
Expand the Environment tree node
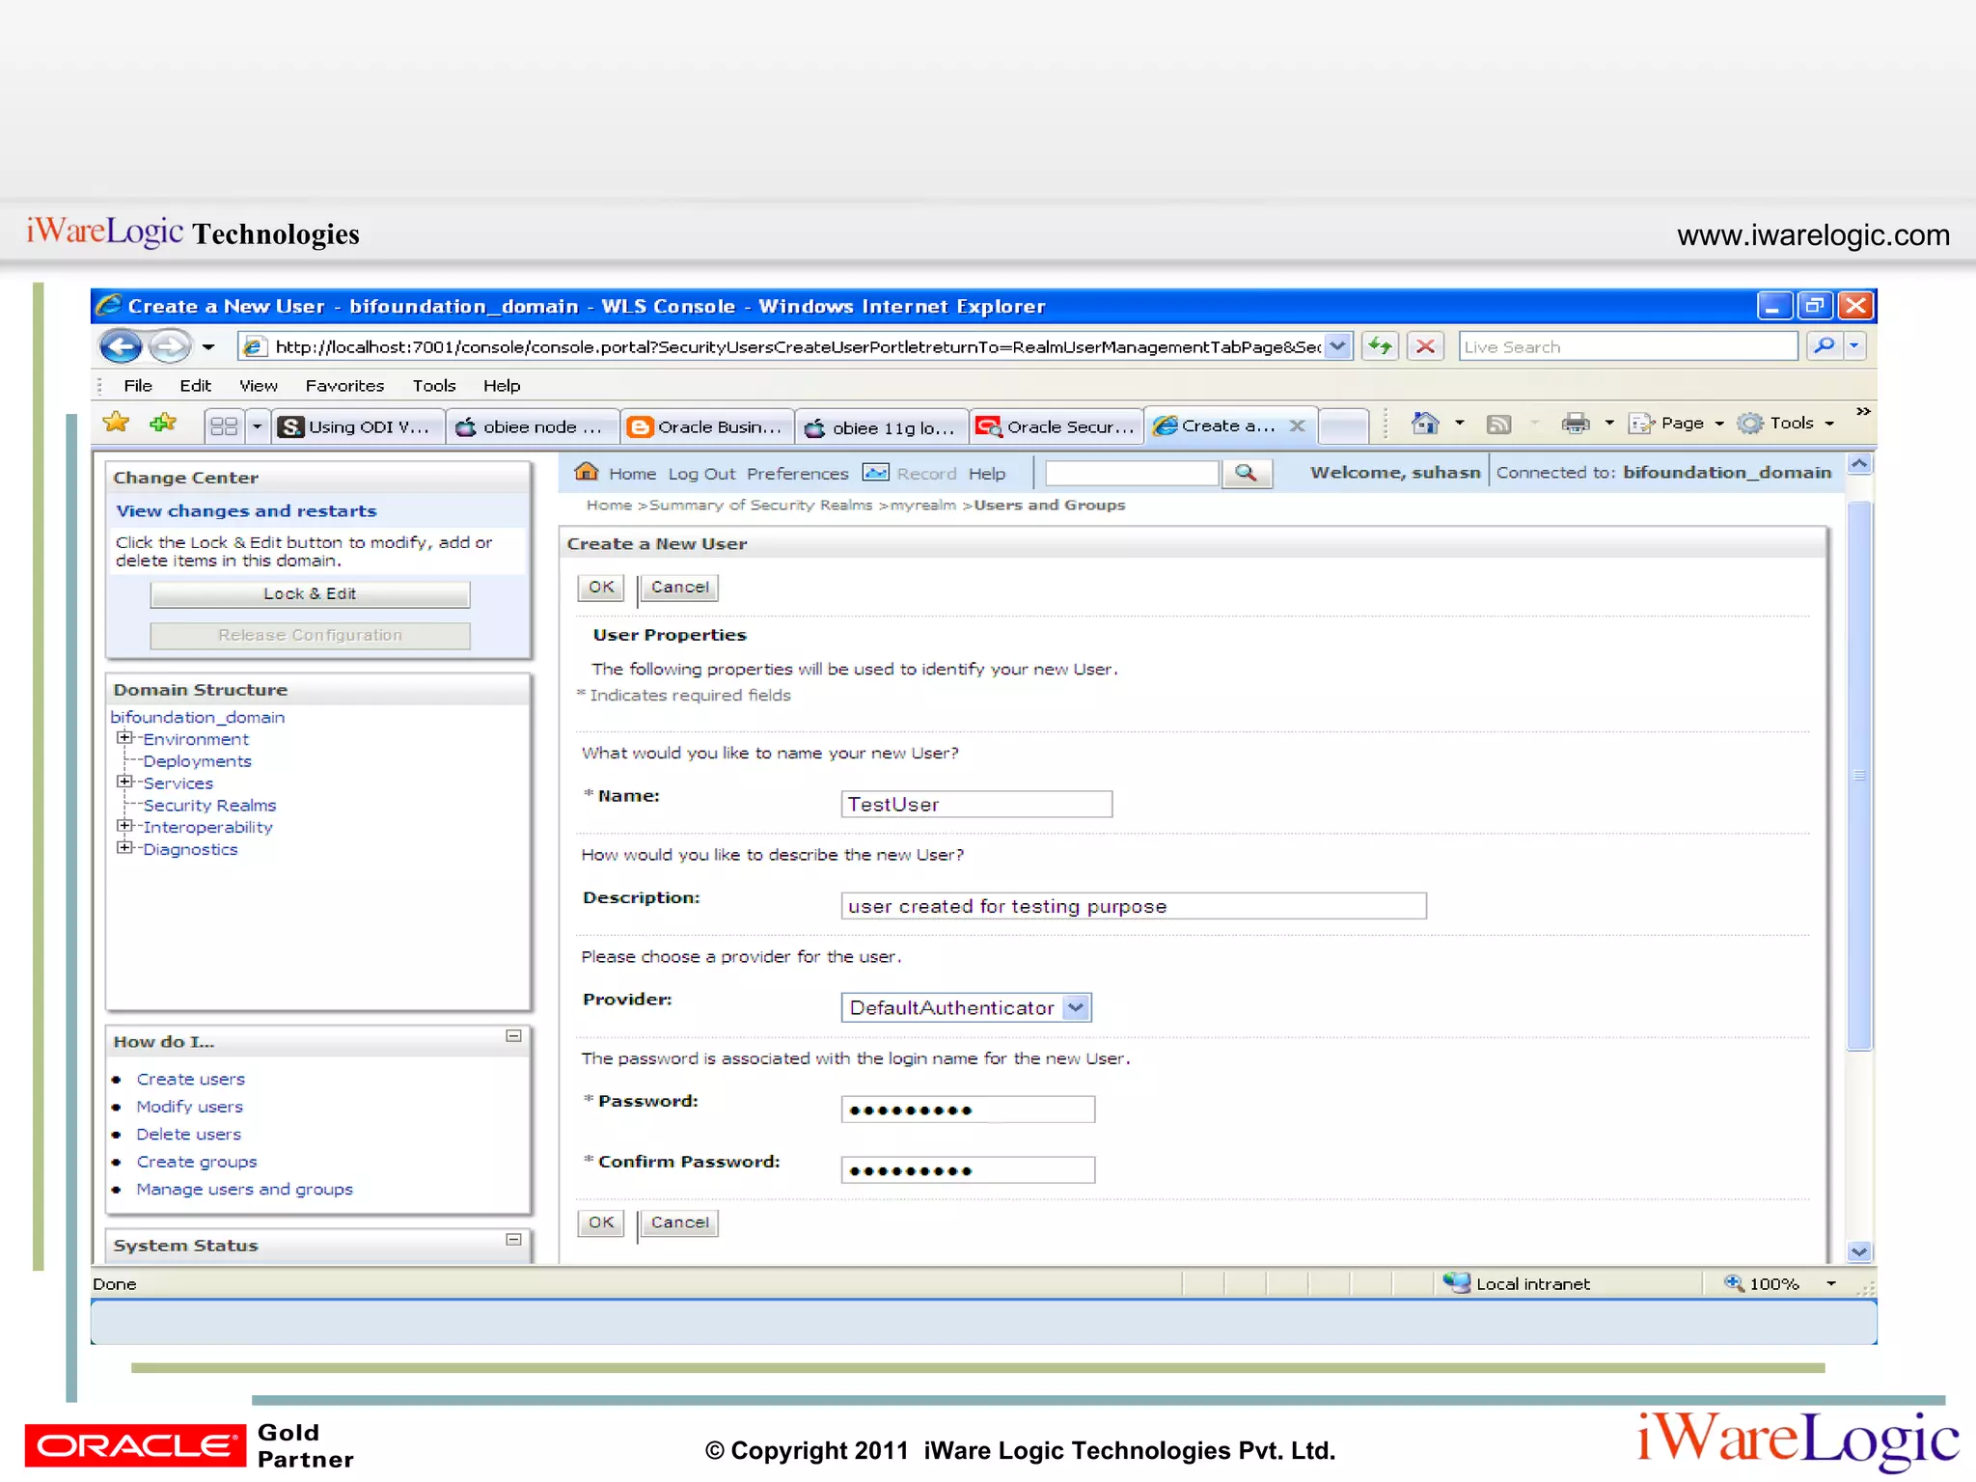[124, 738]
